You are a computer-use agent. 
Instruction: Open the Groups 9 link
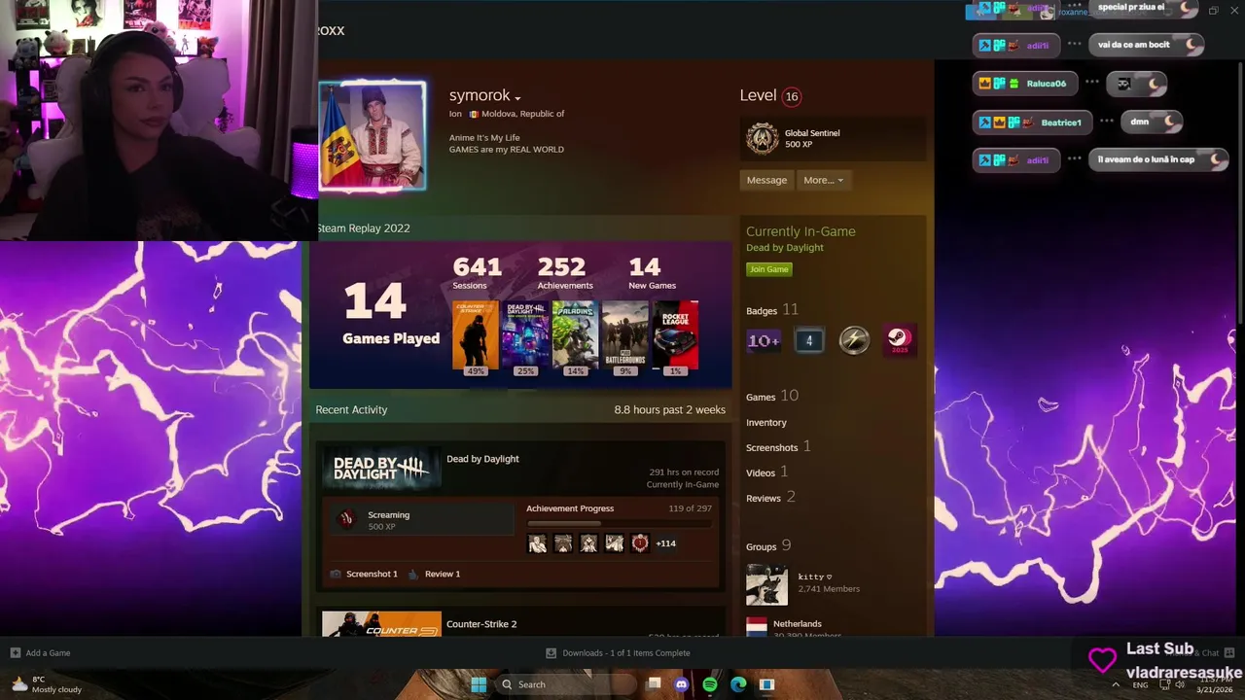pyautogui.click(x=768, y=546)
